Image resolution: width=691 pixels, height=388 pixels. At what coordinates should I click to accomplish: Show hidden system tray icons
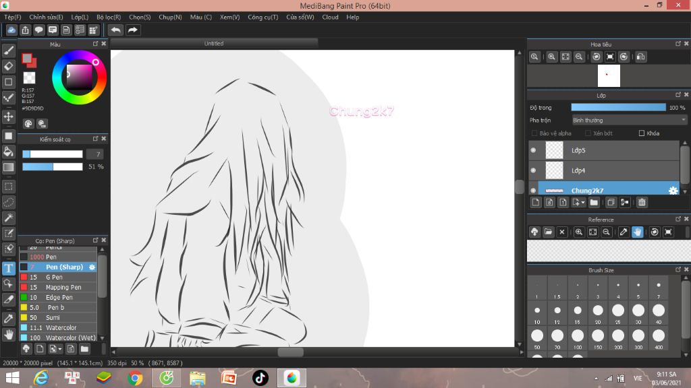click(x=597, y=379)
